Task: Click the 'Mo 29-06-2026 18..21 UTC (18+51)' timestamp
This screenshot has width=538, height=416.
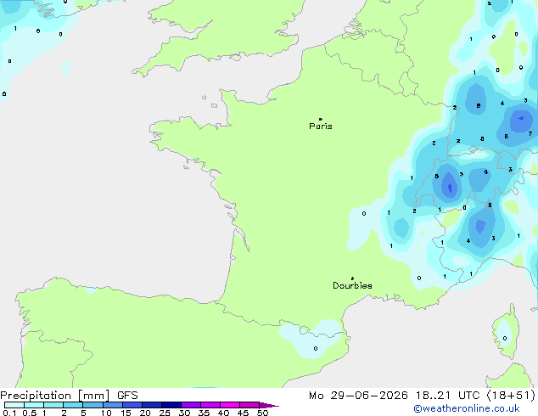Action: pos(422,396)
